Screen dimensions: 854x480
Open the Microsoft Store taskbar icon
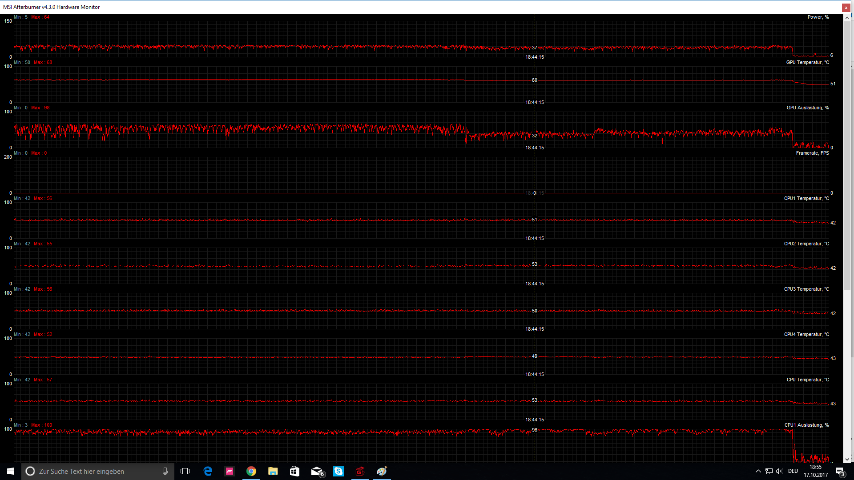[x=294, y=471]
